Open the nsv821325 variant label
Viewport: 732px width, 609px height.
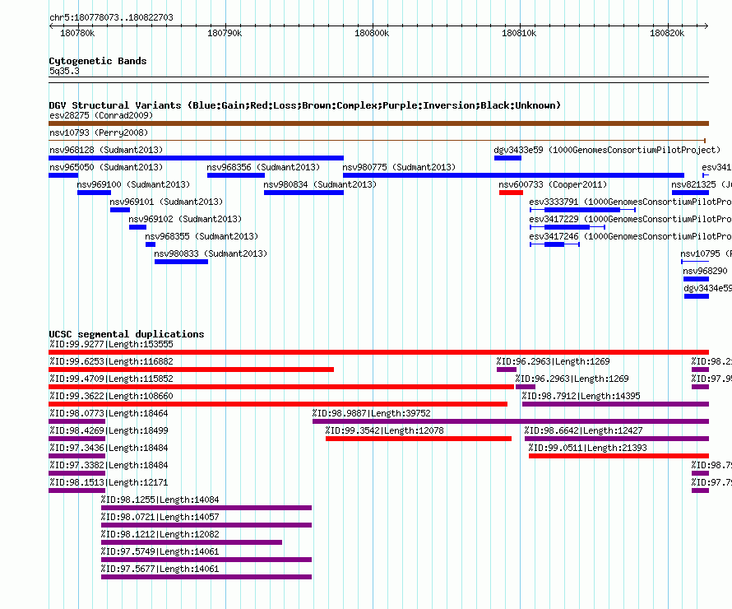coord(702,184)
